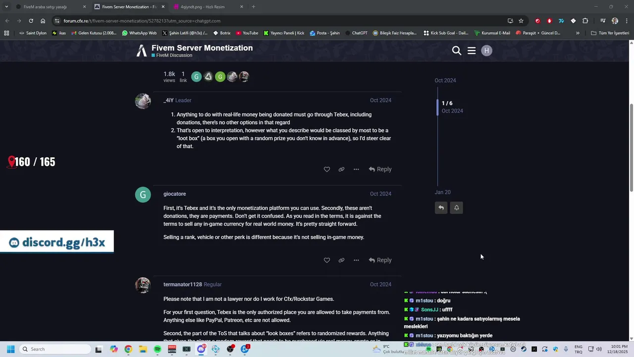Open the user avatar H menu
This screenshot has height=357, width=634.
(487, 51)
